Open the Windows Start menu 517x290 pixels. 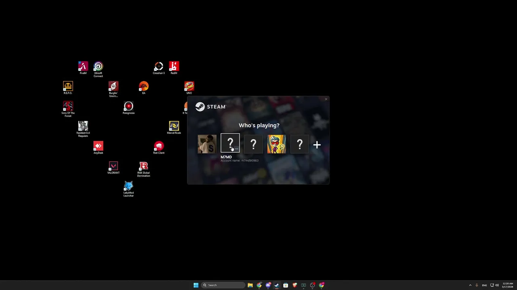click(x=196, y=285)
